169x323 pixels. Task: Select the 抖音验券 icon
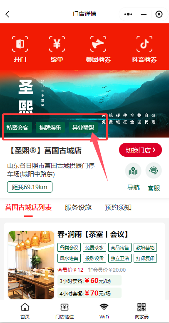pos(144,44)
